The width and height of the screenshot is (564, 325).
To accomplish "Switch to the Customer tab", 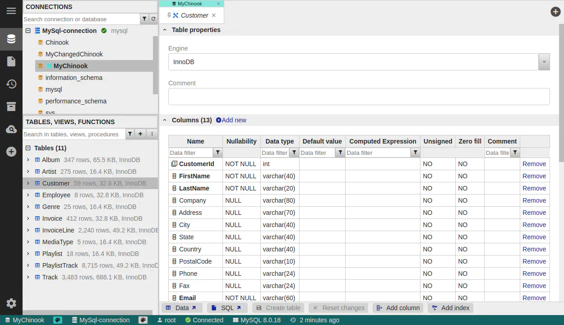I will point(194,15).
